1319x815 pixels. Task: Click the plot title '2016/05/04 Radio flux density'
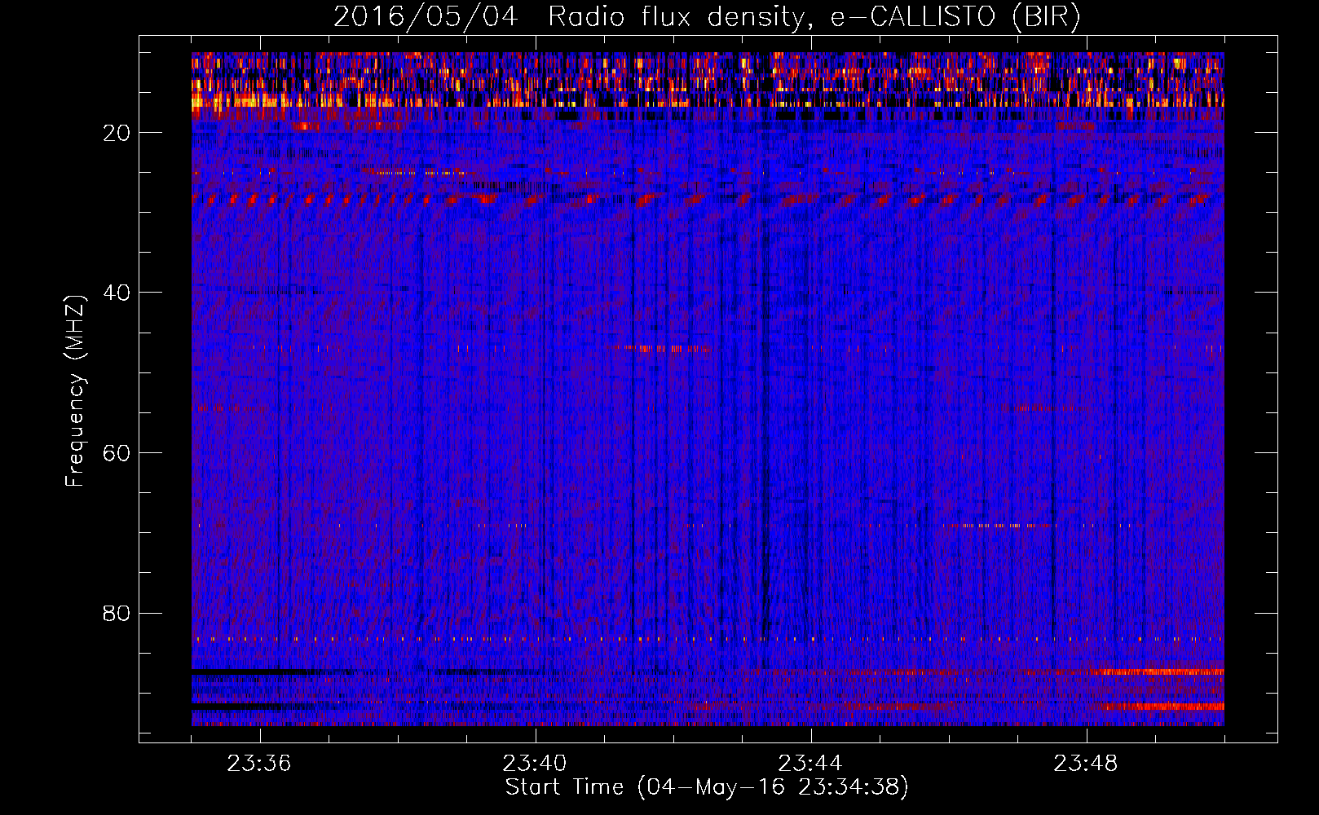pyautogui.click(x=707, y=16)
